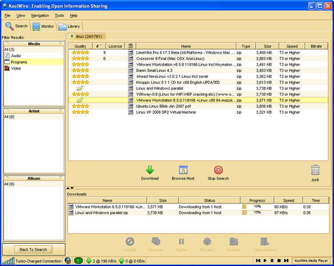Image resolution: width=334 pixels, height=266 pixels.
Task: Click the file icon of the Linux and Windows parallel.zip download
Action: click(x=71, y=213)
